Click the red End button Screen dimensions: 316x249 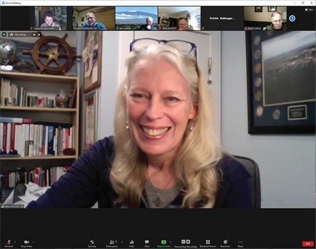tap(308, 244)
